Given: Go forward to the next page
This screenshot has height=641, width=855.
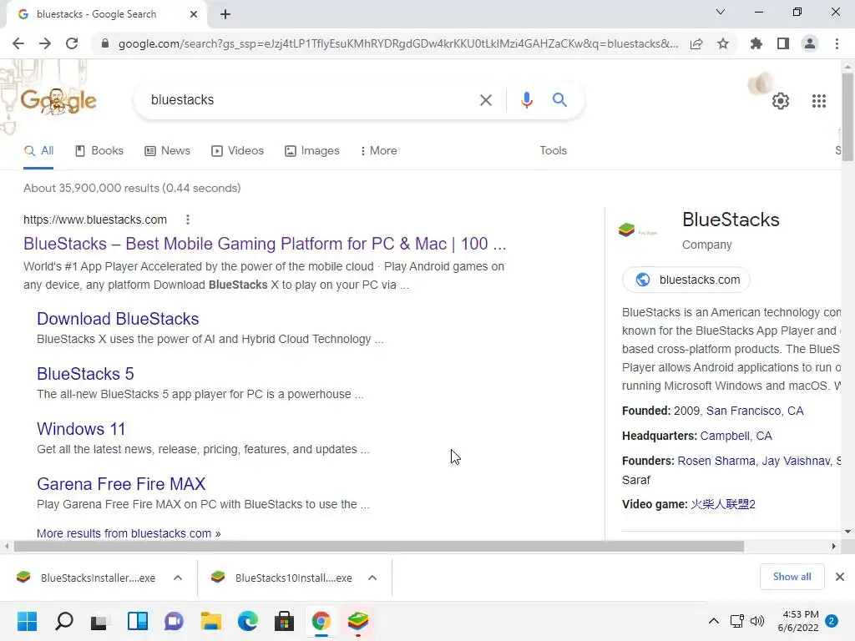Looking at the screenshot, I should coord(45,43).
